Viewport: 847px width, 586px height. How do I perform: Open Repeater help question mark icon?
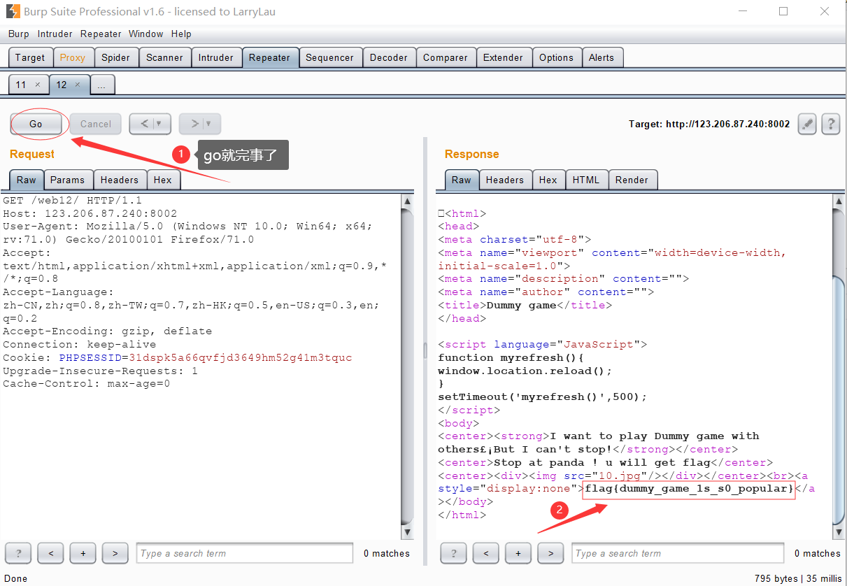[x=831, y=124]
